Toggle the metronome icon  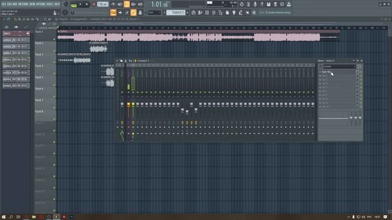pyautogui.click(x=113, y=4)
